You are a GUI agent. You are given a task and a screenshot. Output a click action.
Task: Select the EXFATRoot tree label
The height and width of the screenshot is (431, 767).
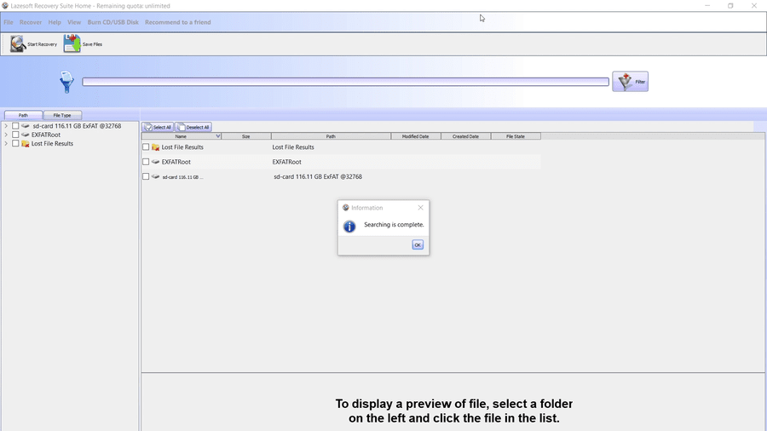(x=46, y=135)
